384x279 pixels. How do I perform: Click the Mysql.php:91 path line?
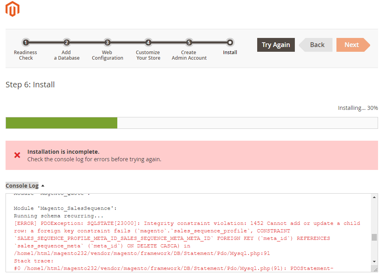point(142,253)
